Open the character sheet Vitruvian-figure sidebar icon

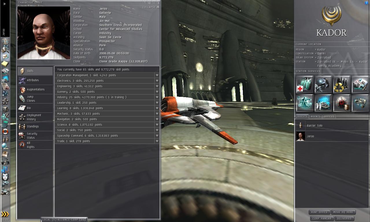5,41
